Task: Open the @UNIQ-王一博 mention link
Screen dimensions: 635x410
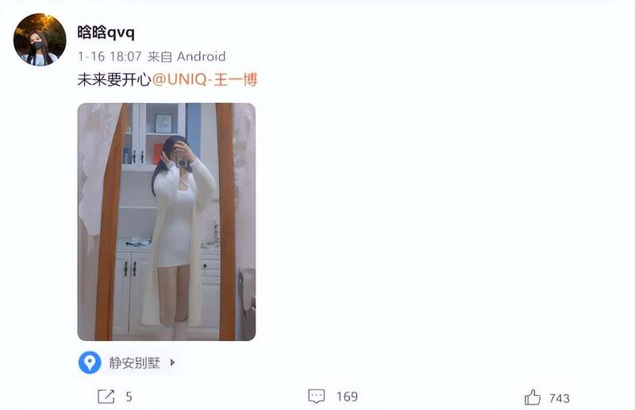Action: tap(205, 79)
